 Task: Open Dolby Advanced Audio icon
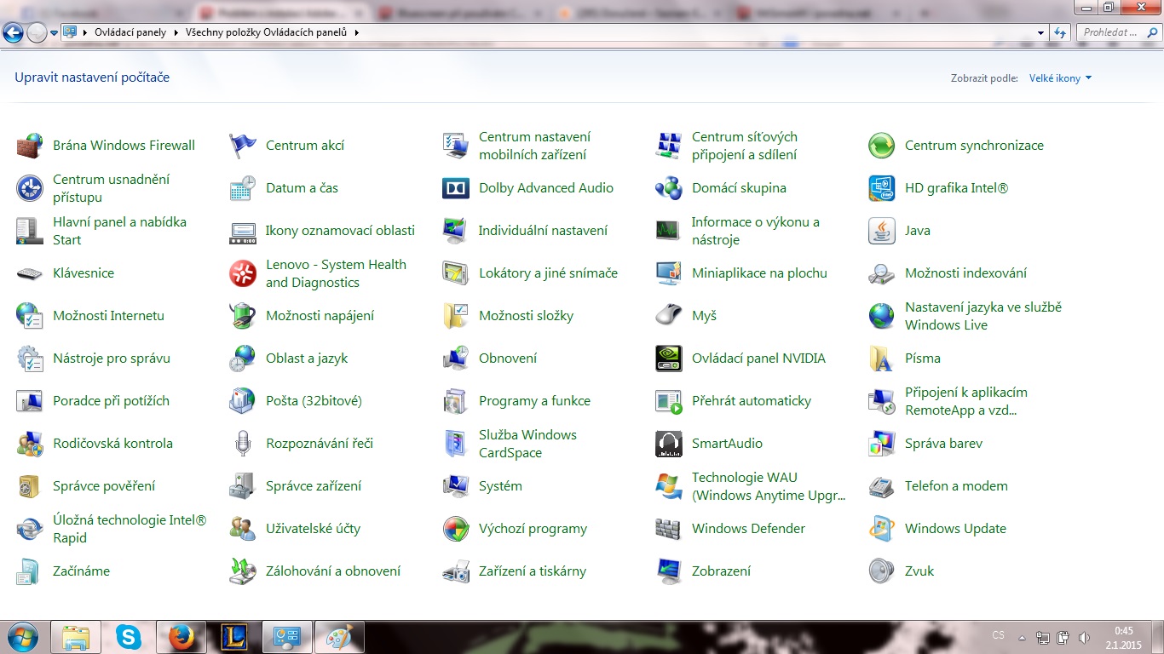pos(456,188)
